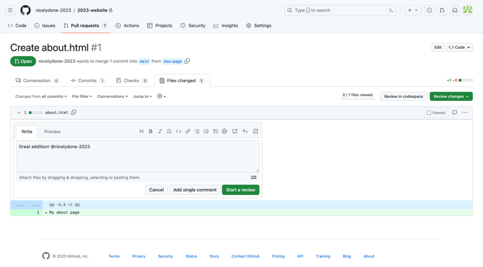
Task: Click the Edit title button
Action: pyautogui.click(x=438, y=47)
